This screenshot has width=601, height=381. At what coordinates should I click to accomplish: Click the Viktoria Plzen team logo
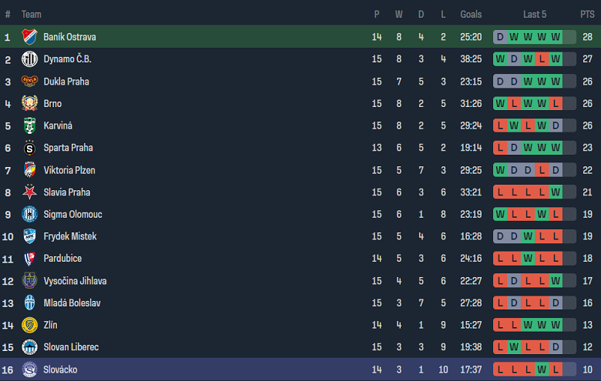tap(29, 170)
